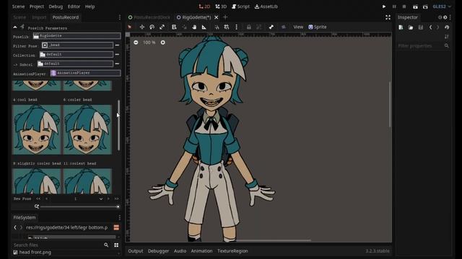Pause the running scene
This screenshot has height=259, width=462.
point(394,6)
